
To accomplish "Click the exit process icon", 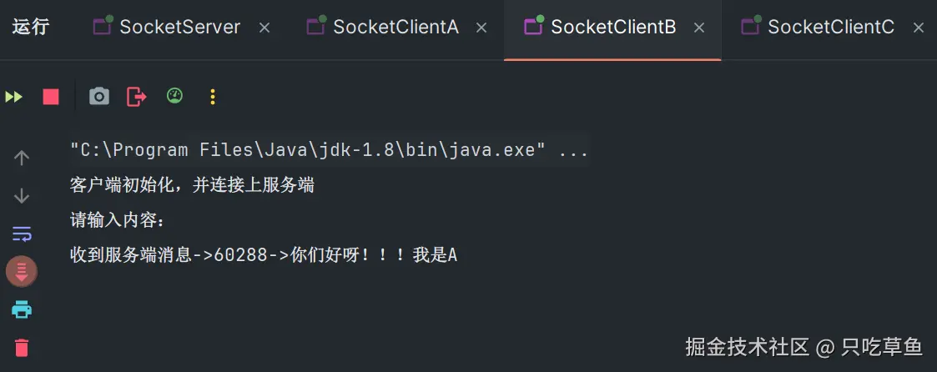I will coord(136,97).
